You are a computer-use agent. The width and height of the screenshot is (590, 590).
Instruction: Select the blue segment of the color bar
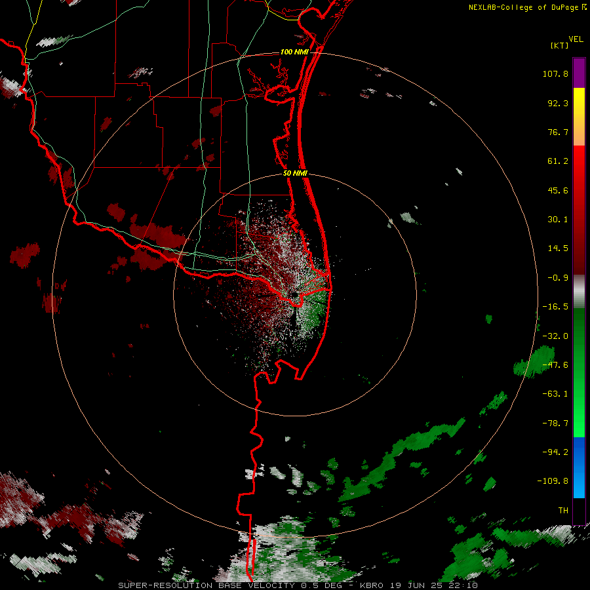[x=579, y=467]
